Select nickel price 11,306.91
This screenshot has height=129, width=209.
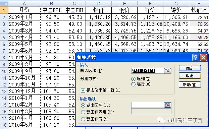click(176, 17)
